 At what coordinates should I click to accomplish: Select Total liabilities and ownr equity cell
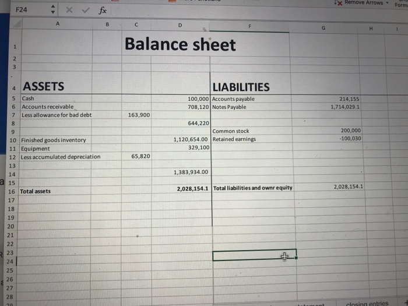tap(252, 188)
